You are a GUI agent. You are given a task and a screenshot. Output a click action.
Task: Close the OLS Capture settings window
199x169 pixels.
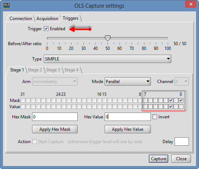coord(191,4)
